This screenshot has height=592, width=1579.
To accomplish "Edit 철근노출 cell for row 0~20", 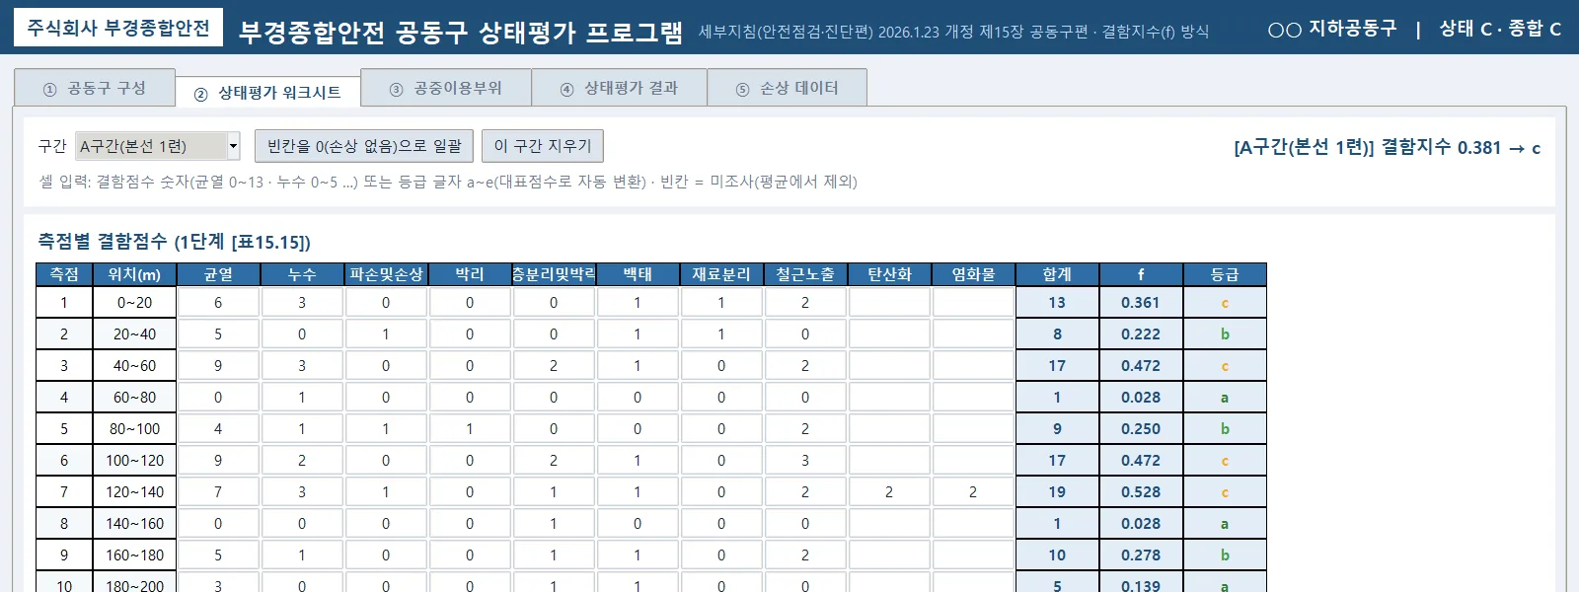I will 805,302.
